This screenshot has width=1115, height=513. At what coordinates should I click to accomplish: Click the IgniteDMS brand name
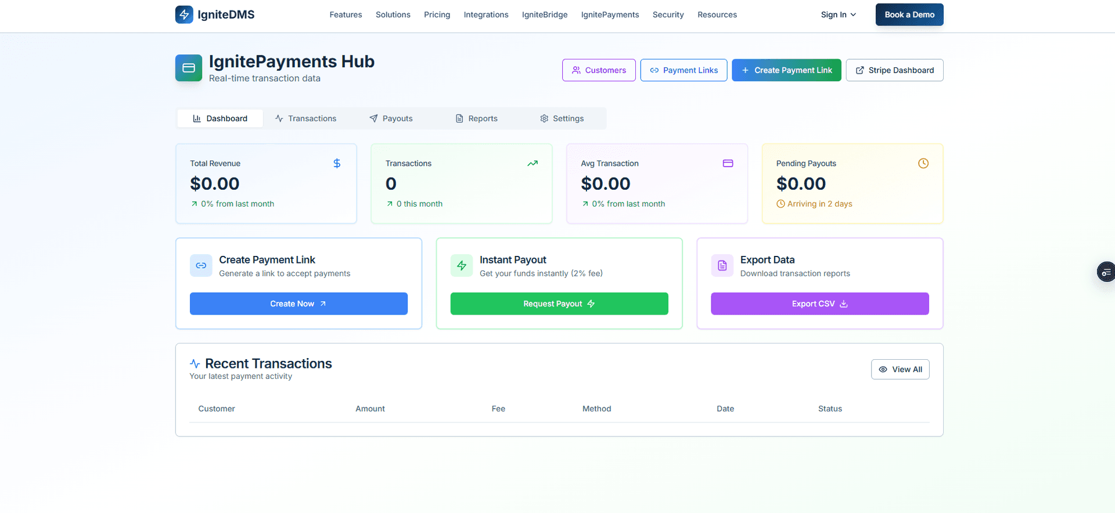tap(226, 15)
